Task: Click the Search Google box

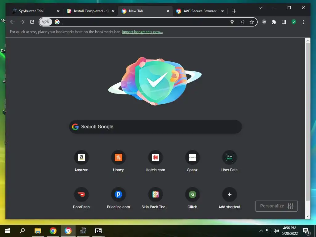Action: tap(156, 127)
